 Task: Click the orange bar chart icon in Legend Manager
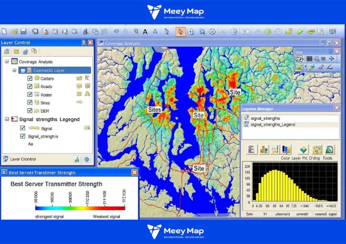tap(264, 150)
